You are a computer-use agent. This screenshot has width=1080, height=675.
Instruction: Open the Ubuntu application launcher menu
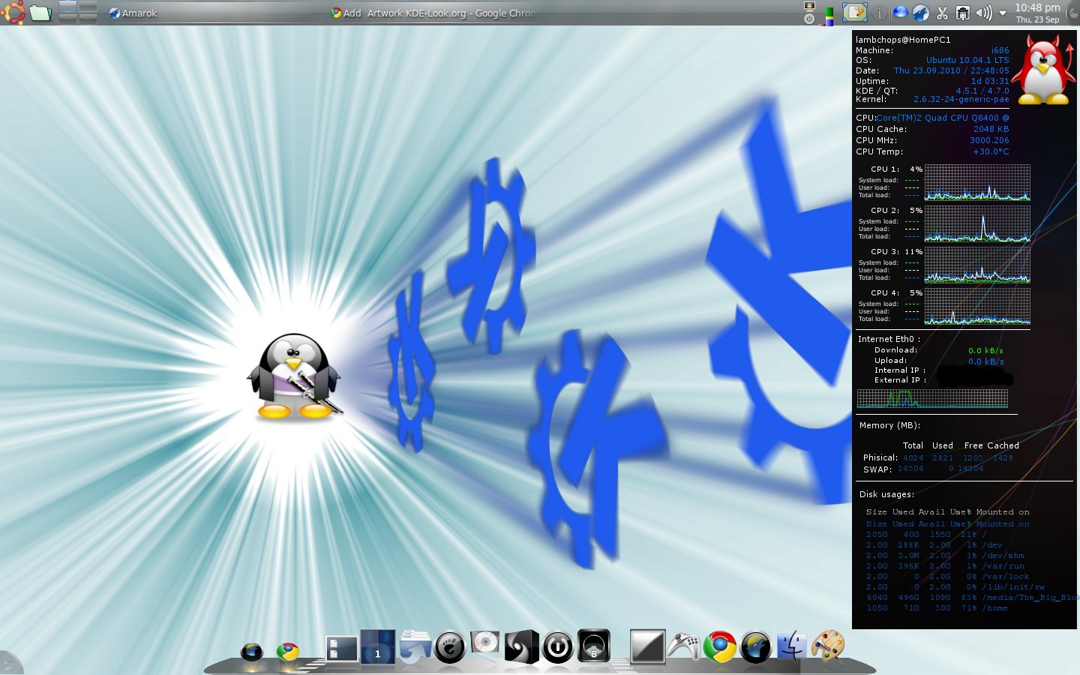pyautogui.click(x=13, y=12)
